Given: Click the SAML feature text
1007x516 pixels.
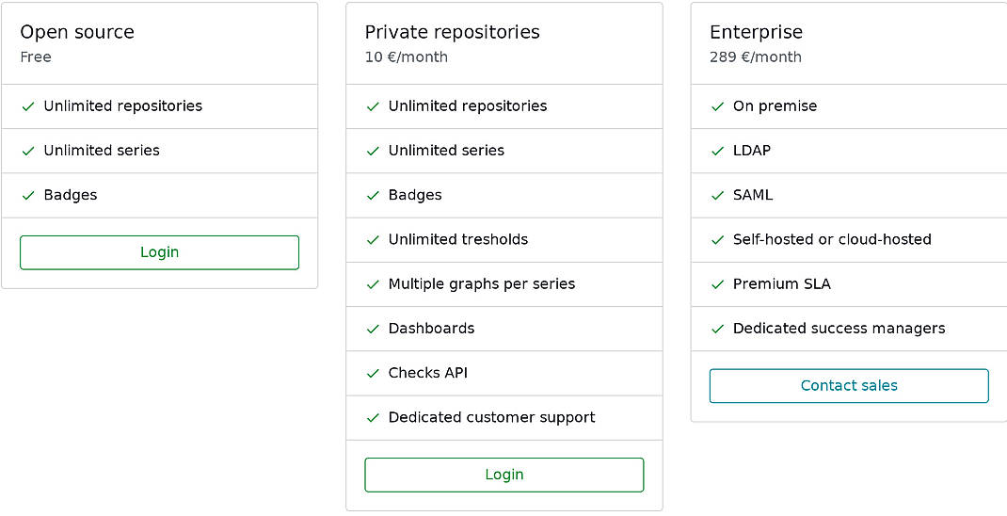Looking at the screenshot, I should point(753,195).
